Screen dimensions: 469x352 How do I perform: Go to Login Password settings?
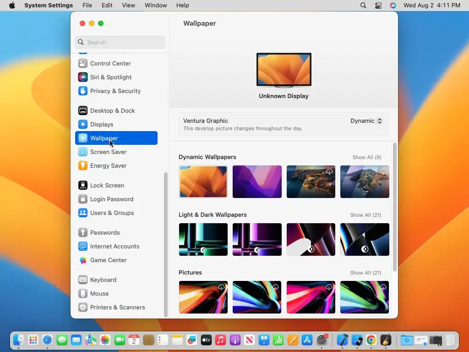[x=116, y=199]
